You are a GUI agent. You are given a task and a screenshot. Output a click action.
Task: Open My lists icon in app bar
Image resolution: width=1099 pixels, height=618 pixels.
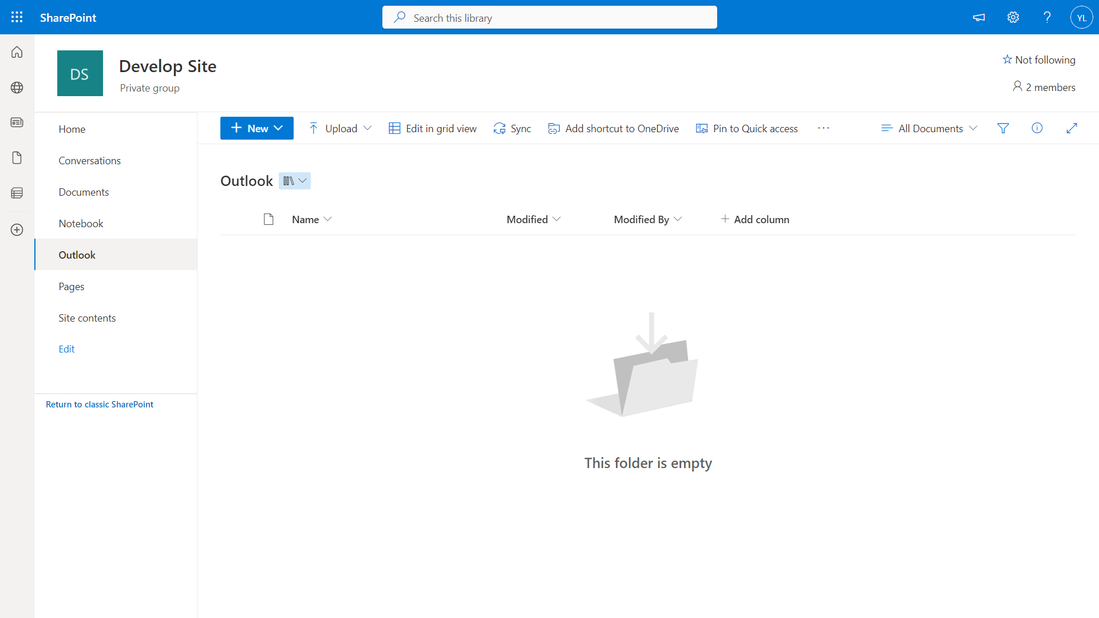(17, 193)
